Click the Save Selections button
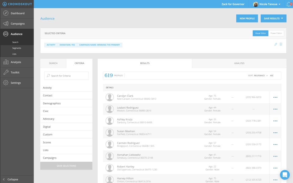 click(66, 166)
